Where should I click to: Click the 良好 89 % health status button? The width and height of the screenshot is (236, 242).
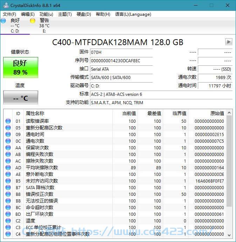tap(21, 67)
